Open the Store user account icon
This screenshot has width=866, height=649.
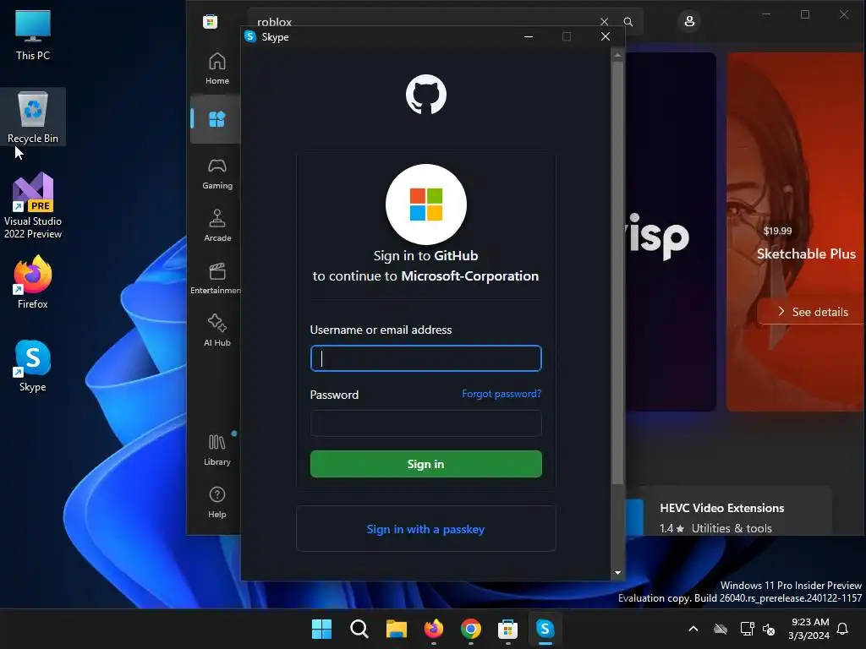(689, 21)
